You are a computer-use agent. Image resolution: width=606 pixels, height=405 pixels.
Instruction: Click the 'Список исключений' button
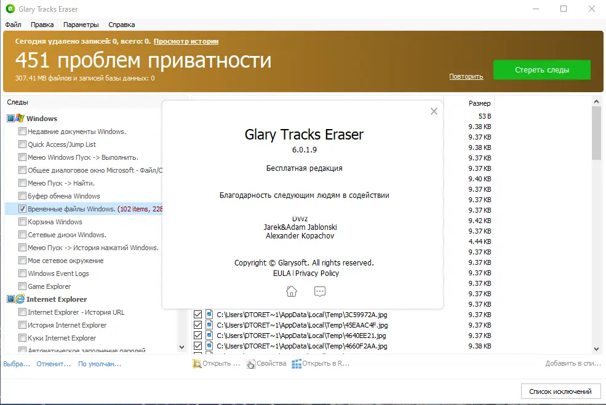(560, 391)
